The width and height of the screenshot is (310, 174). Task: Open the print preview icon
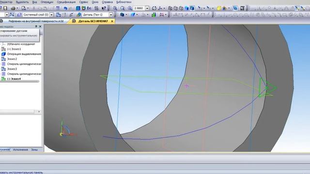24,8
